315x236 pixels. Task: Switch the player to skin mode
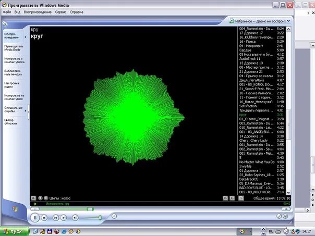click(285, 216)
